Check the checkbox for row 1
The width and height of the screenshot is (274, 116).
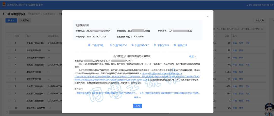[x=9, y=43]
